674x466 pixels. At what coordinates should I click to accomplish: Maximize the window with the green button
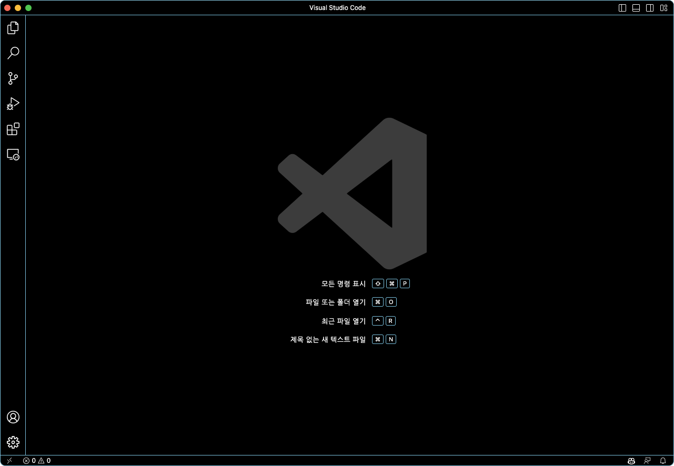[28, 8]
